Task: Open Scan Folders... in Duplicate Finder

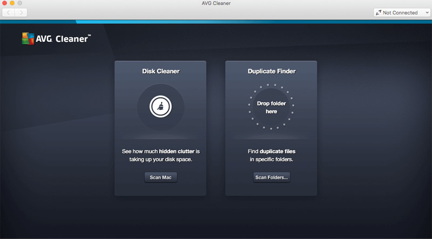Action: click(271, 177)
